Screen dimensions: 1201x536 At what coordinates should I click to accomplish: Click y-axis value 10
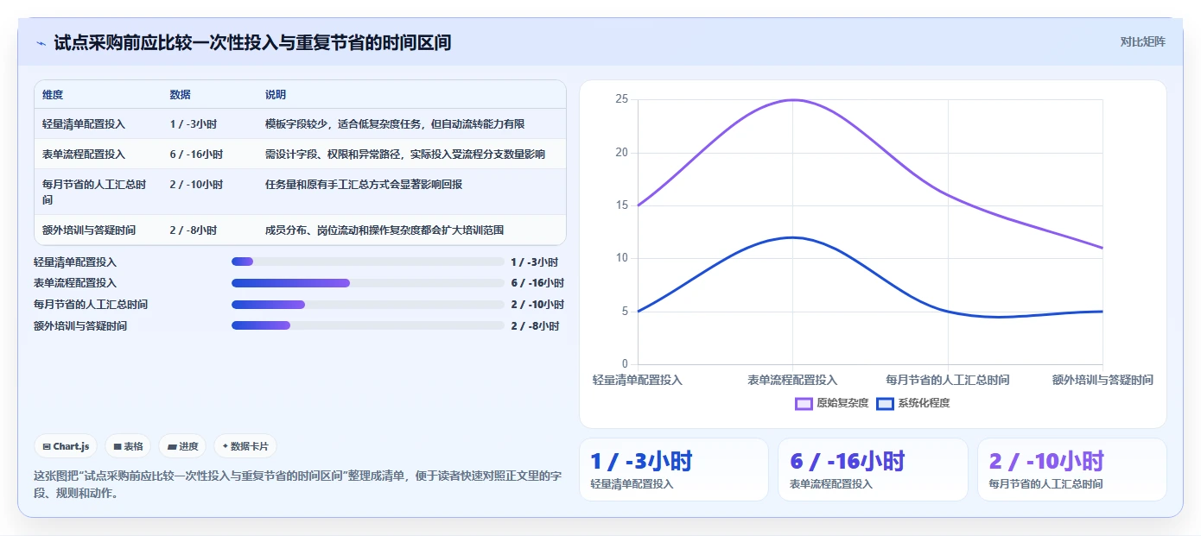pos(621,258)
